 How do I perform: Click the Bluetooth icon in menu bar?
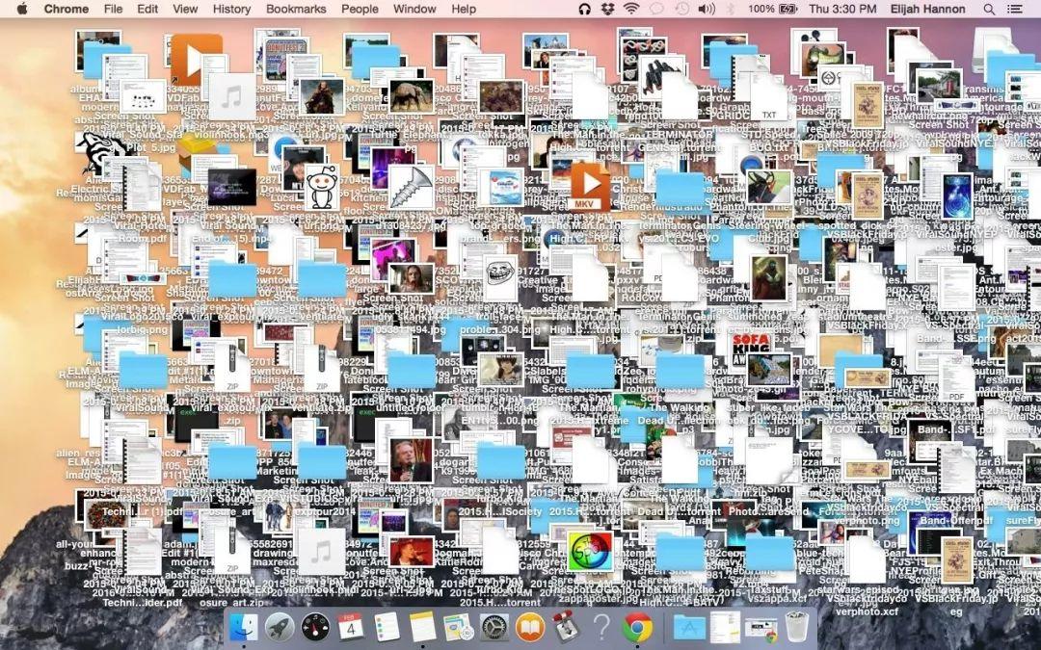731,9
